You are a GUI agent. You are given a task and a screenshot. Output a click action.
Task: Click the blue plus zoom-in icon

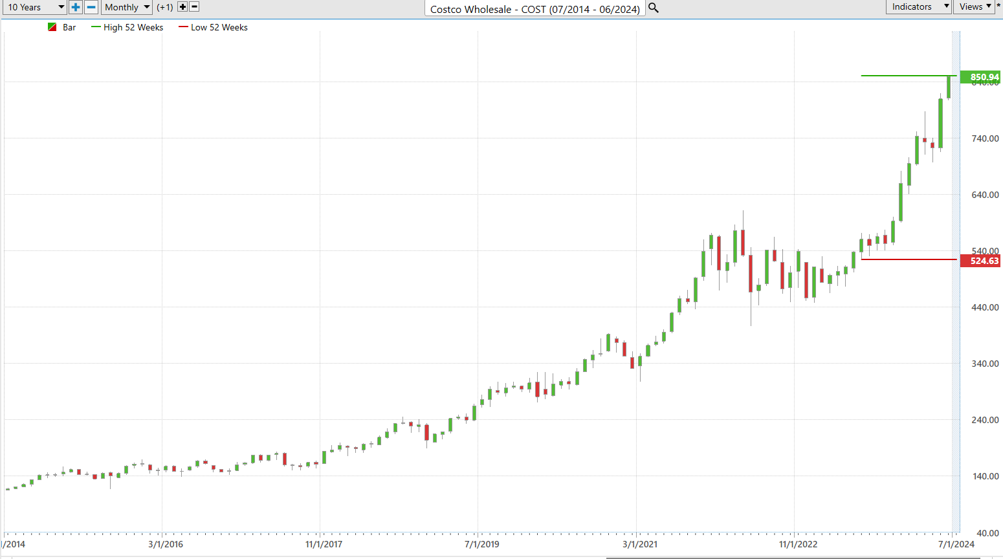coord(76,7)
